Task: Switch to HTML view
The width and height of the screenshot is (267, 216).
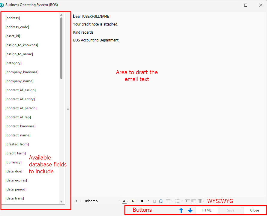Action: pos(206,210)
